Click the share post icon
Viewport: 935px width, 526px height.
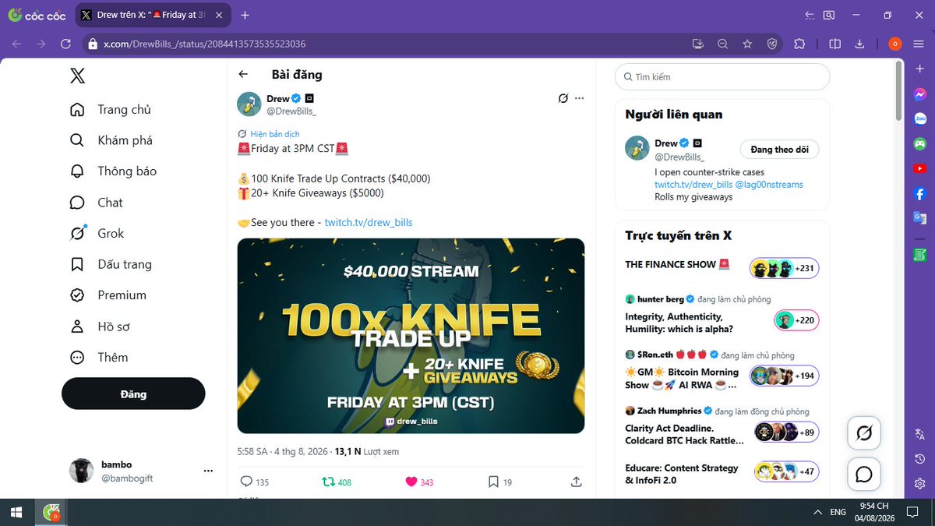click(x=577, y=482)
